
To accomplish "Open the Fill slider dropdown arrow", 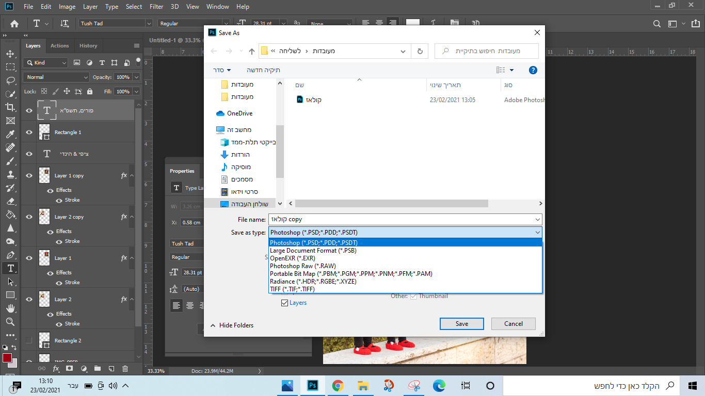I will tap(136, 91).
